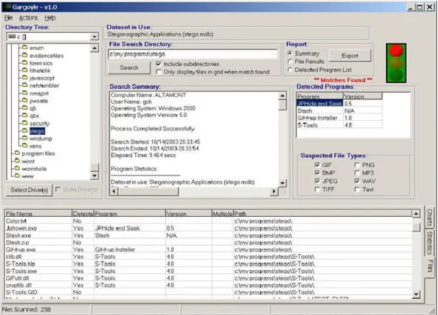Image resolution: width=438 pixels, height=315 pixels.
Task: Toggle Include subdirectories checkbox
Action: point(159,64)
